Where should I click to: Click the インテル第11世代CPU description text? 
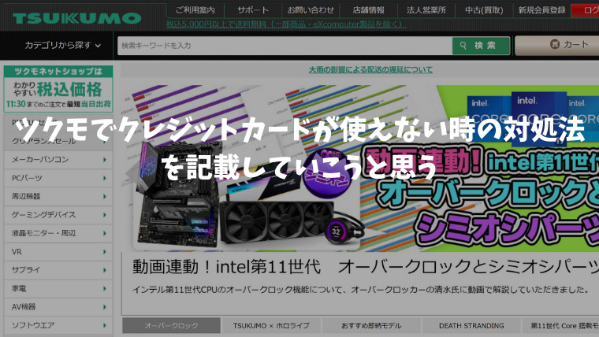click(x=361, y=290)
